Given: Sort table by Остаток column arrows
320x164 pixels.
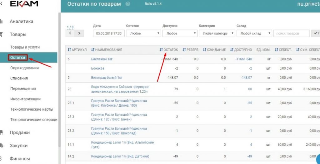Looking at the screenshot, I should point(161,50).
